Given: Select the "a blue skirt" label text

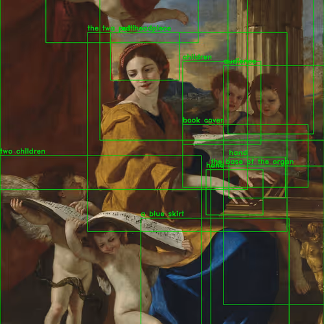Looking at the screenshot, I should [163, 214].
